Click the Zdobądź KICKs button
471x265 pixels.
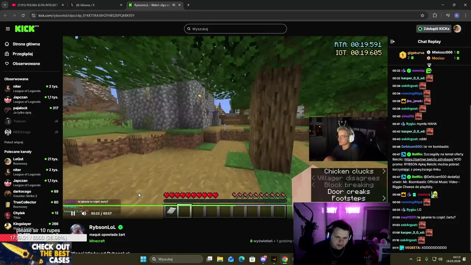coord(433,29)
